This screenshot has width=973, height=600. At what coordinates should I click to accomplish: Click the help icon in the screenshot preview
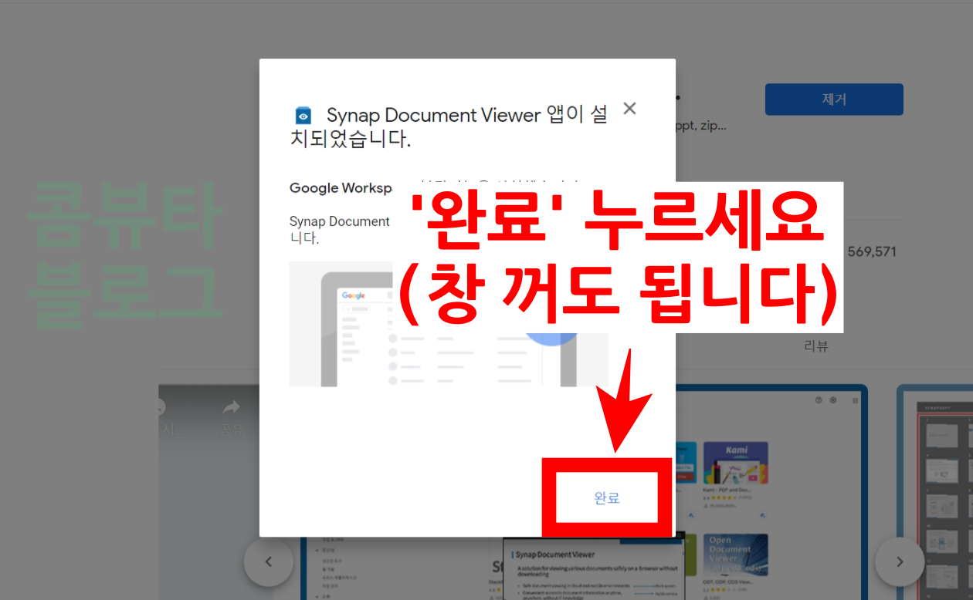(x=819, y=400)
